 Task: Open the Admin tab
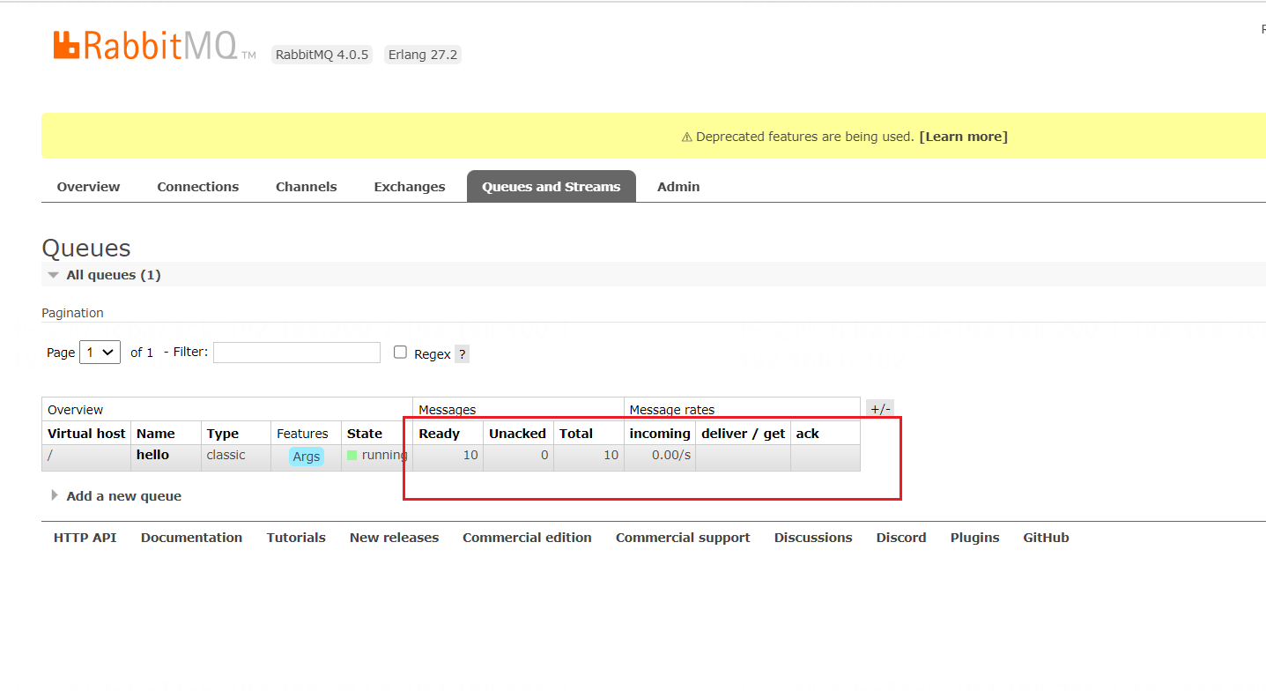pos(677,187)
